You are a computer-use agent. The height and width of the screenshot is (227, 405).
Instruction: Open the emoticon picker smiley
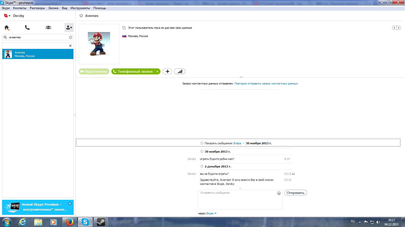pyautogui.click(x=279, y=193)
